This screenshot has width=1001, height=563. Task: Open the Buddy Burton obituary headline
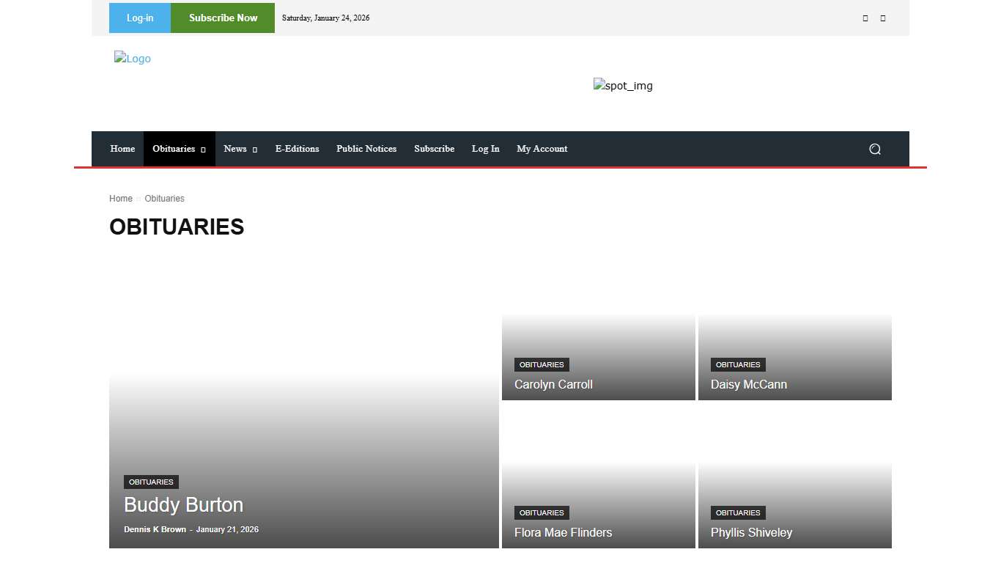[x=183, y=504]
